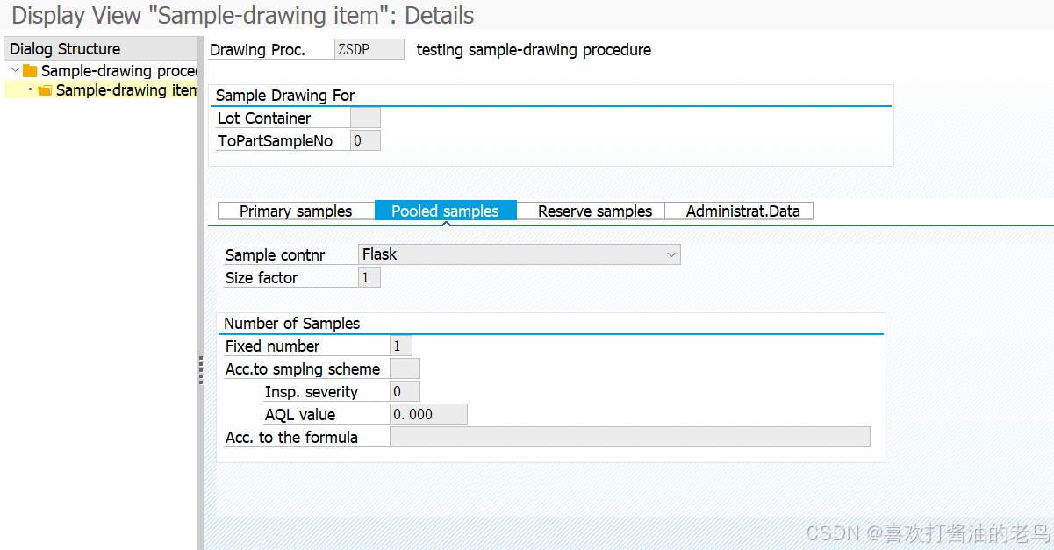Open the Reserve samples tab
The image size is (1054, 550).
click(x=594, y=211)
